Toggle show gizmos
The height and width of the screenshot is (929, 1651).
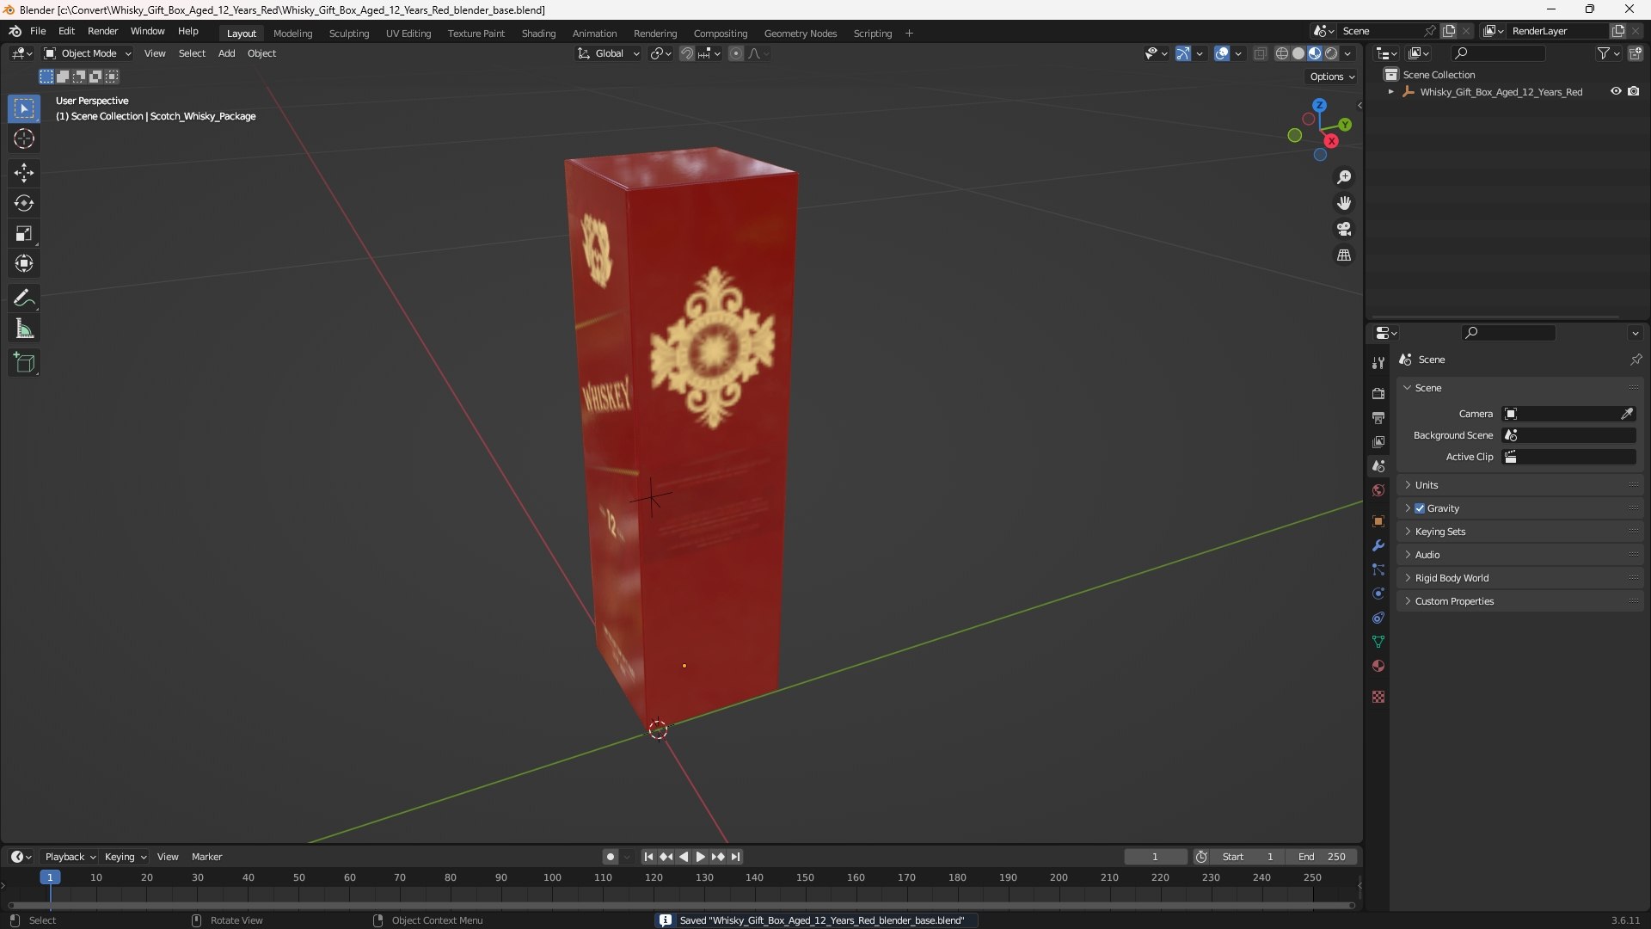click(1183, 53)
